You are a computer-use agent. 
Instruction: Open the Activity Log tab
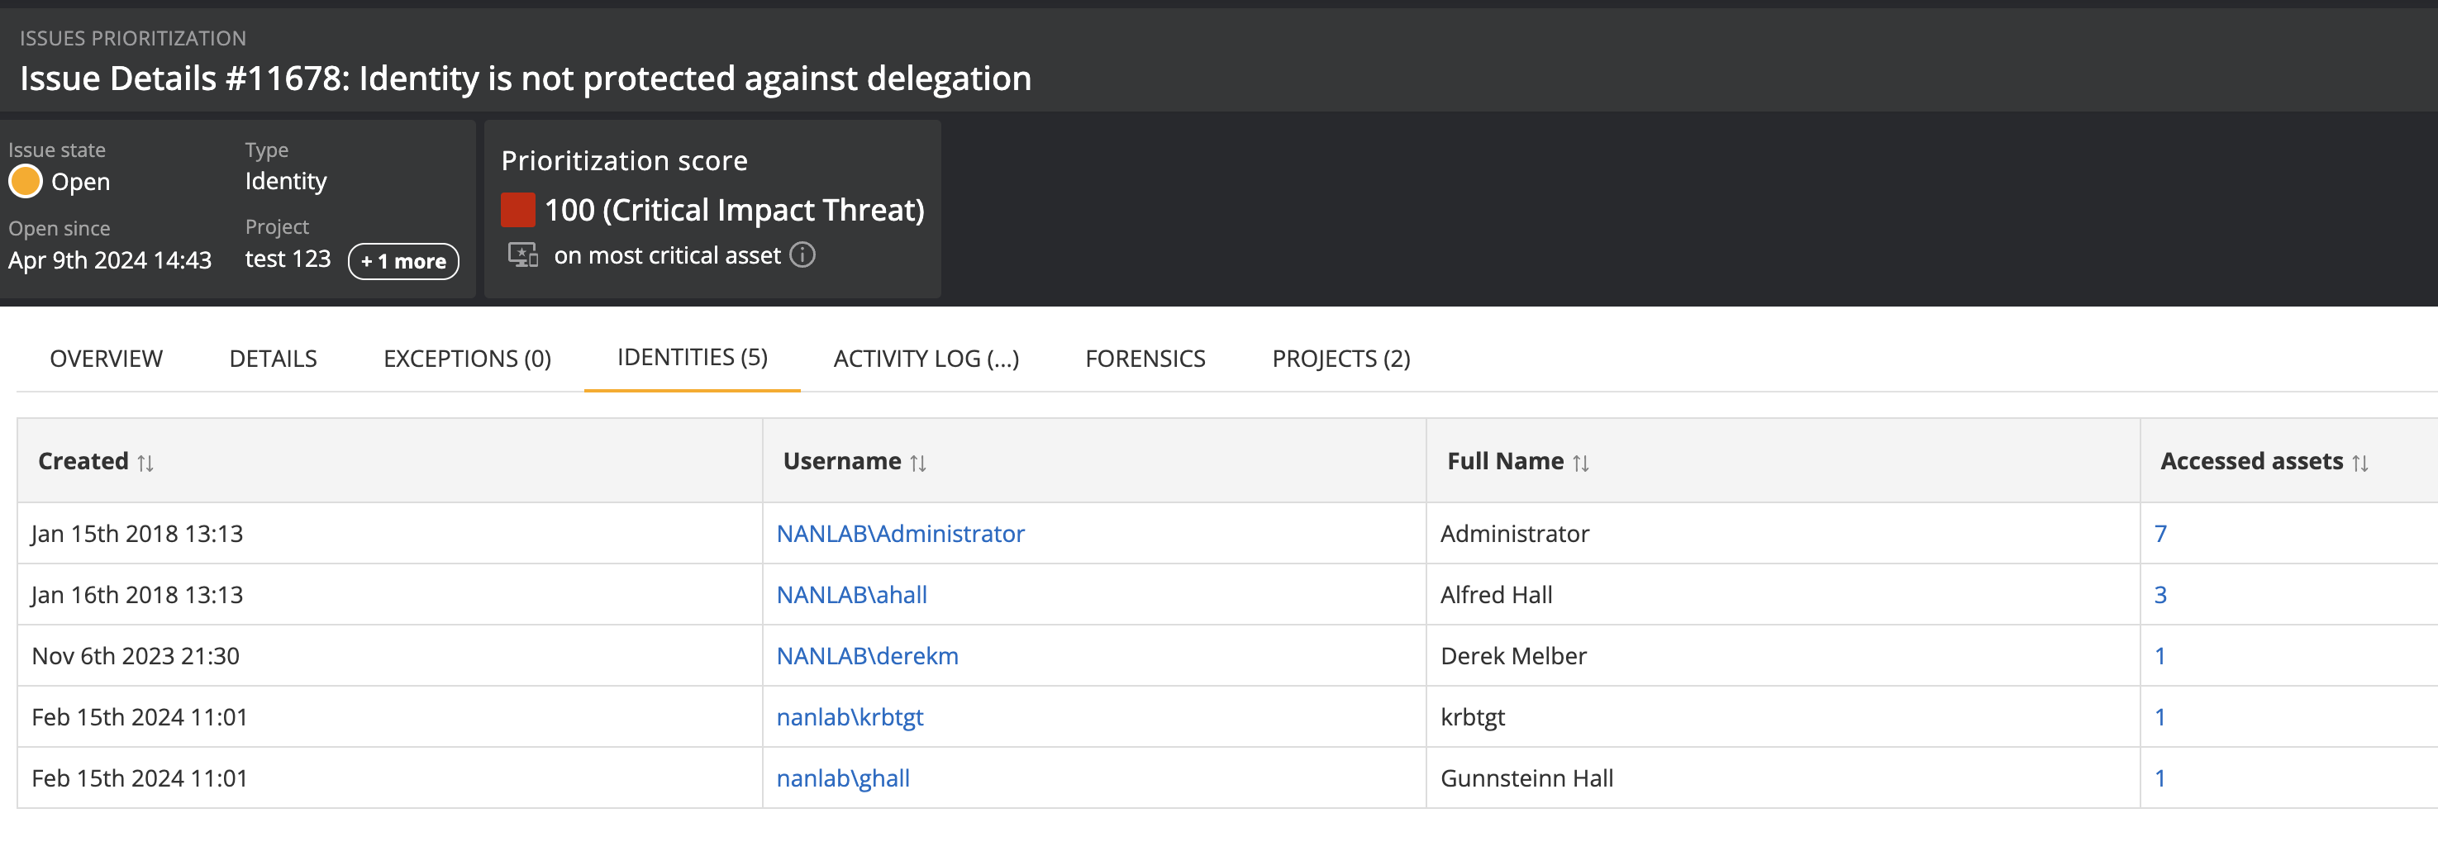(x=926, y=359)
